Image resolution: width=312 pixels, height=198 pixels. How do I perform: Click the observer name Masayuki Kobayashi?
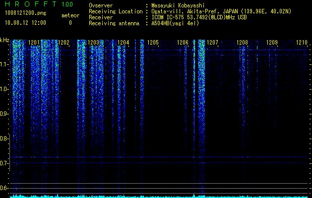pyautogui.click(x=178, y=5)
